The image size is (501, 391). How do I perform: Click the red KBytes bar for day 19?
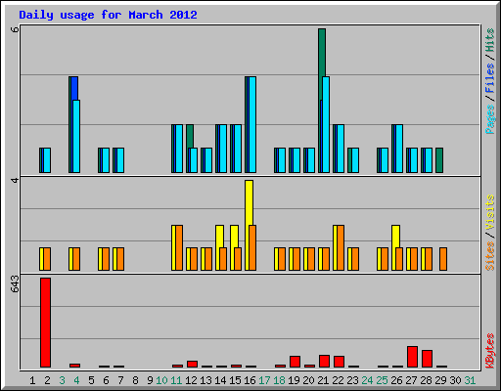pos(295,362)
